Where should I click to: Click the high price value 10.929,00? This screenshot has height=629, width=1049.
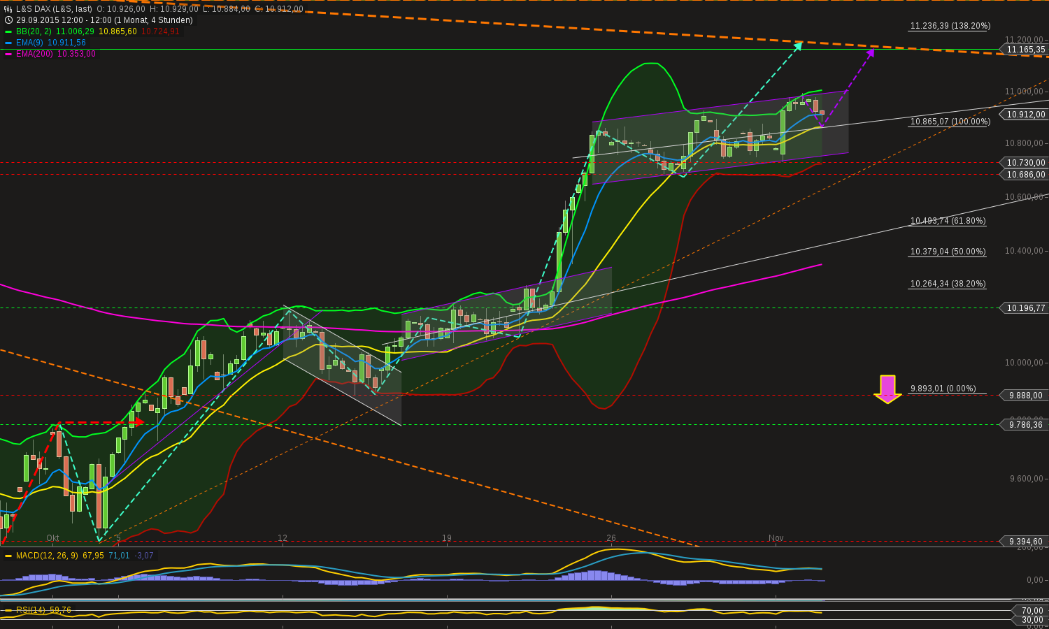pos(179,9)
